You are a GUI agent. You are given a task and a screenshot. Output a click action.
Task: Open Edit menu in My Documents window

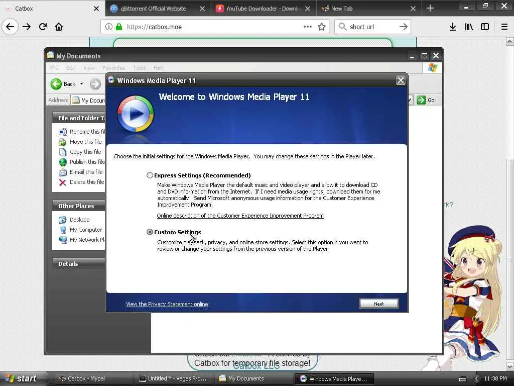click(x=71, y=68)
